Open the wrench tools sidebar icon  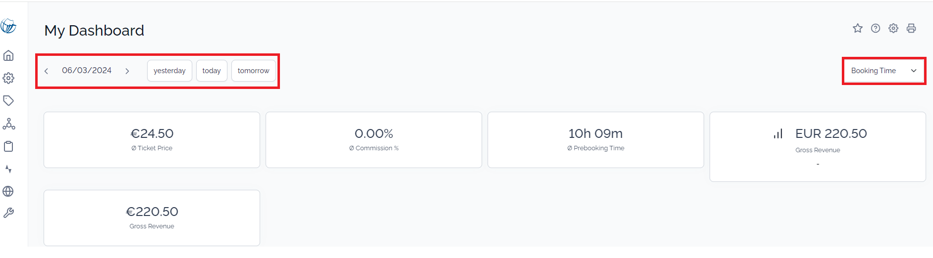coord(8,213)
